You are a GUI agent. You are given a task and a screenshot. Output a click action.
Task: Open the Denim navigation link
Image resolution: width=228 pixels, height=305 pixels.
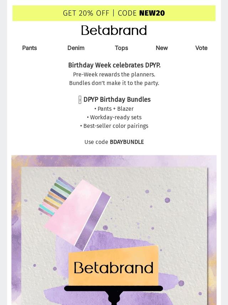pos(76,48)
